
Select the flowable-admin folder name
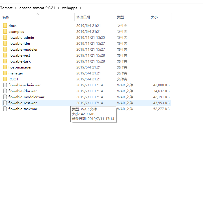[21, 38]
